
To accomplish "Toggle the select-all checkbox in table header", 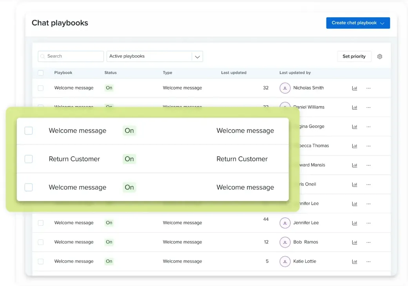I will coord(41,73).
